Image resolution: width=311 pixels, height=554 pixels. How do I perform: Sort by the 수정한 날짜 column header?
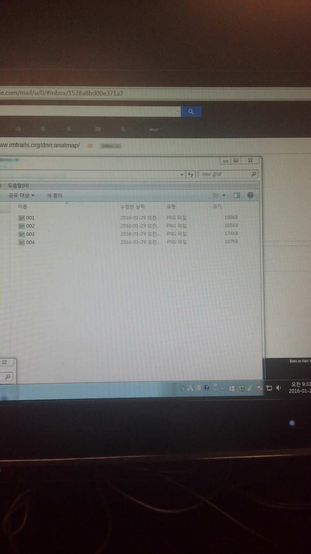pos(132,207)
